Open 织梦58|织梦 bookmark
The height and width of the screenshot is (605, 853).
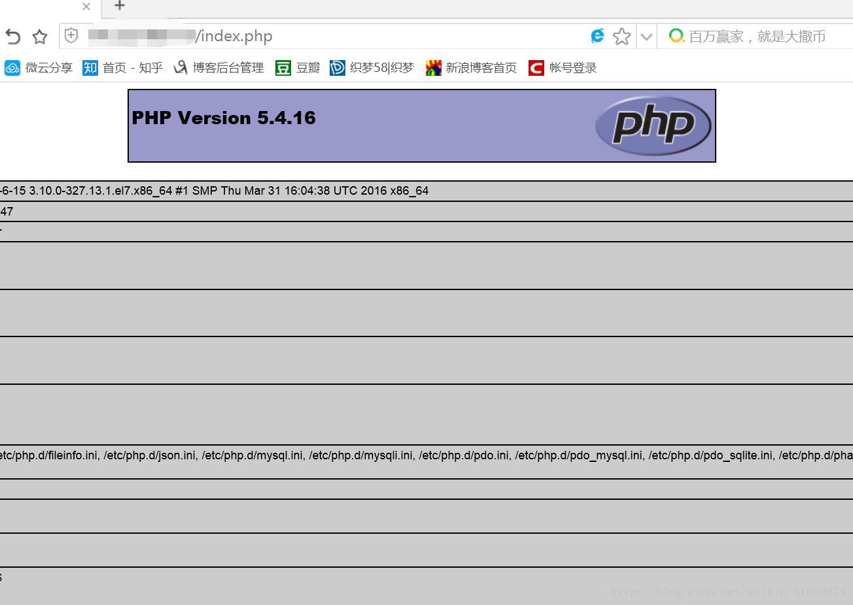(x=372, y=68)
